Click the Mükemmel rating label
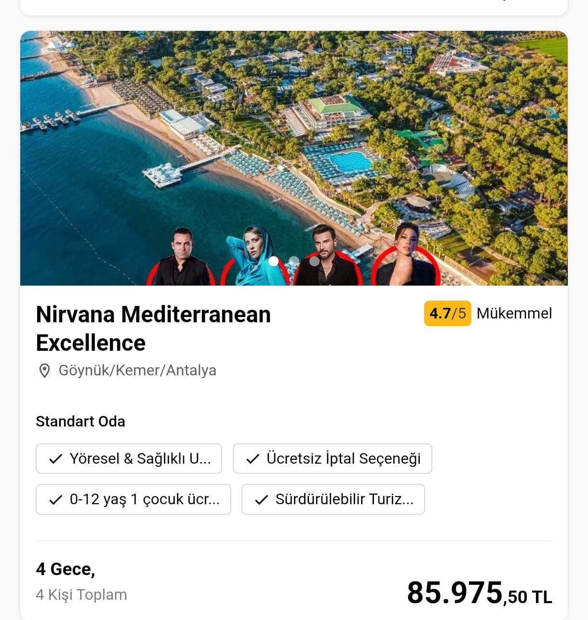Image resolution: width=588 pixels, height=620 pixels. [x=514, y=314]
